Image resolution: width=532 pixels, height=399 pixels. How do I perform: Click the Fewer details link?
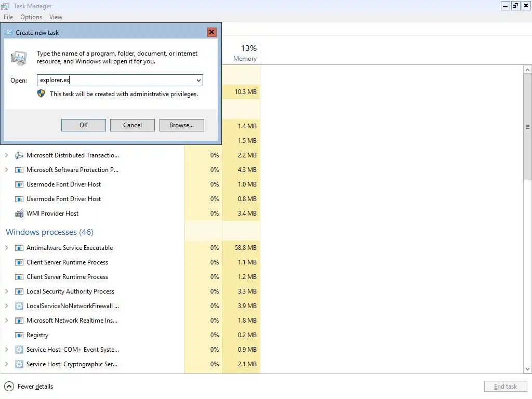coord(35,387)
